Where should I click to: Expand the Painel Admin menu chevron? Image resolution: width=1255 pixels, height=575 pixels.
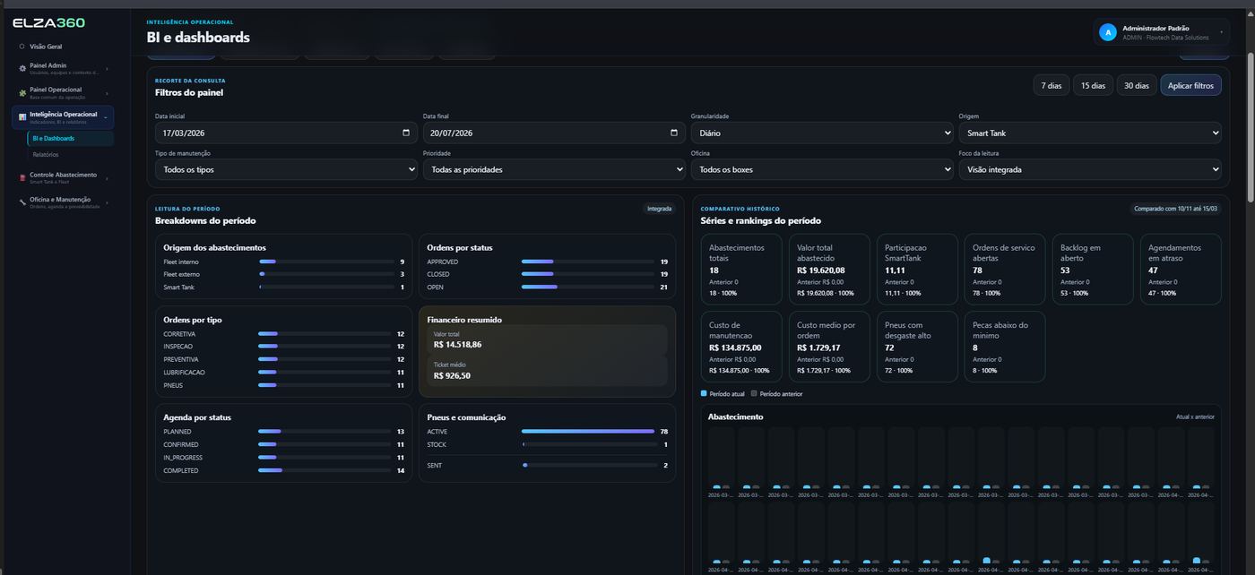tap(107, 68)
